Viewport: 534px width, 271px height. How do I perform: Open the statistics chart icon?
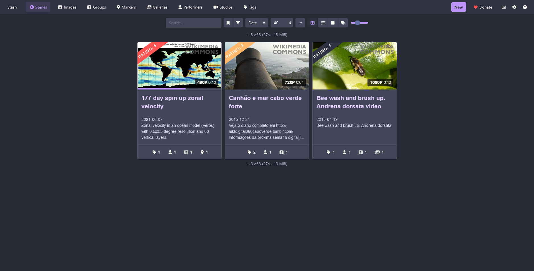coord(504,7)
